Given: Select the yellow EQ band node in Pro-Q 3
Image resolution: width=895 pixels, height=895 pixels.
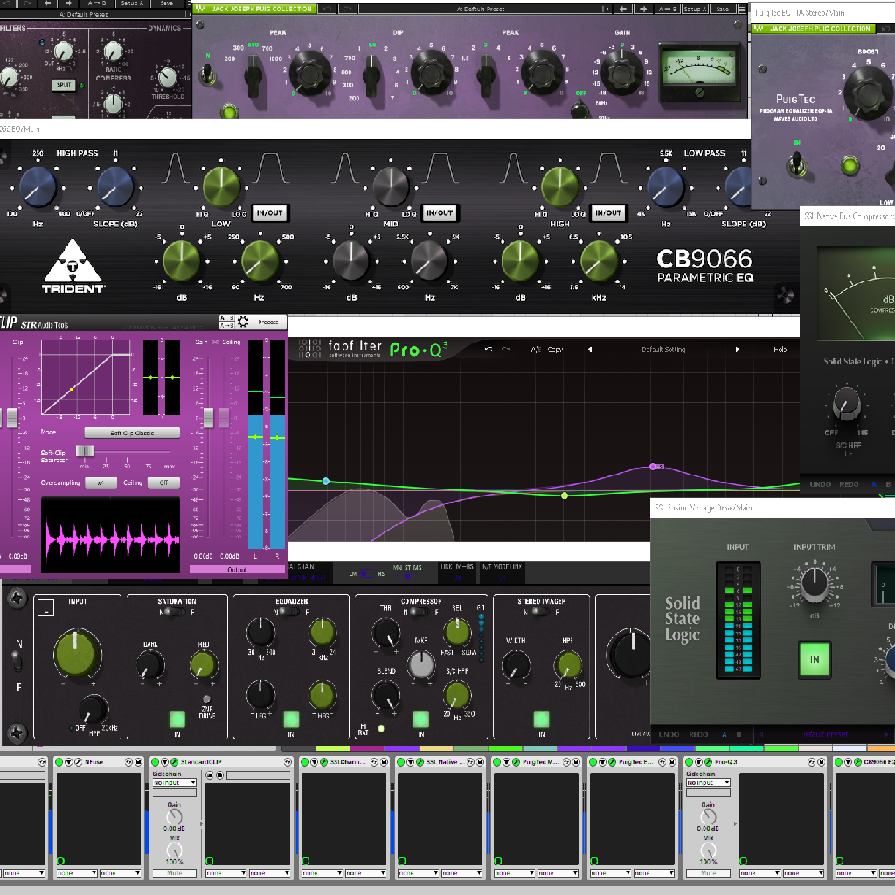Looking at the screenshot, I should [x=565, y=496].
